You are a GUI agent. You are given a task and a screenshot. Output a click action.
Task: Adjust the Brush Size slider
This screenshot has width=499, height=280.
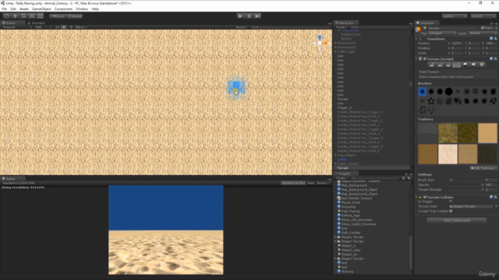click(467, 180)
